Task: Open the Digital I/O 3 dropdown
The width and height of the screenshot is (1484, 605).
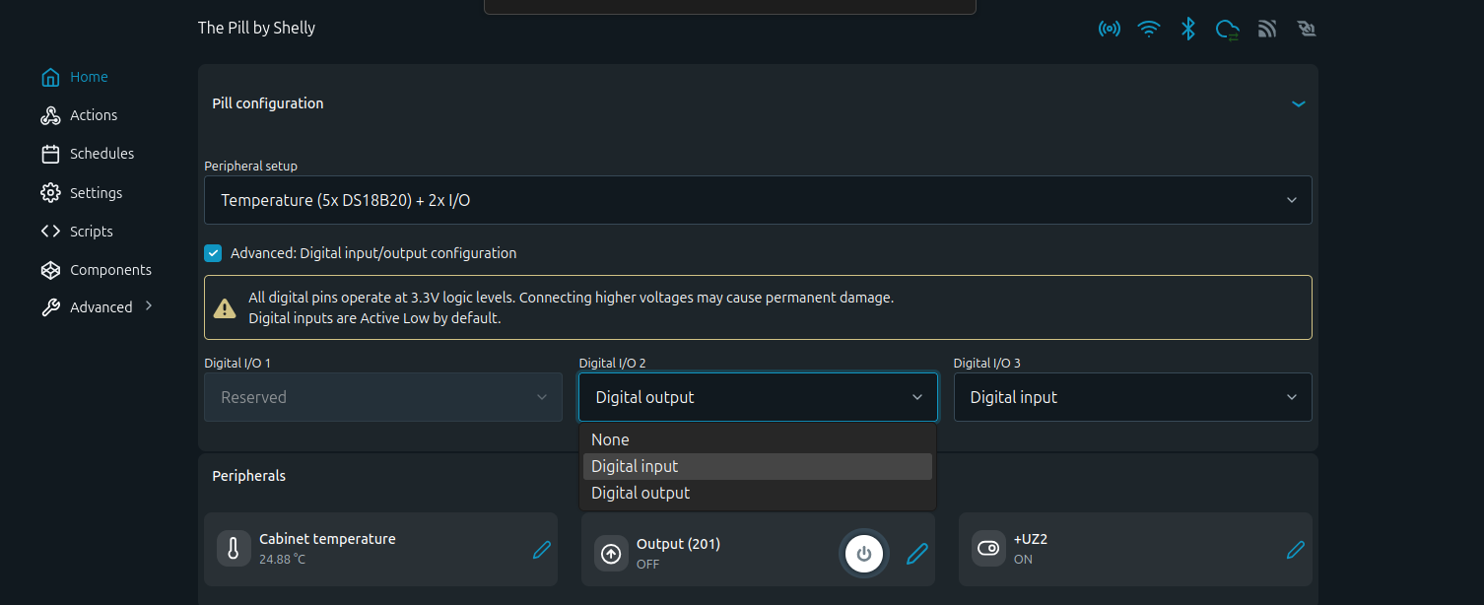Action: (x=1132, y=396)
